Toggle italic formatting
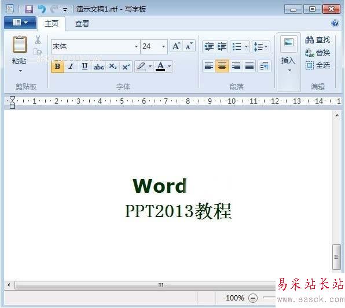Image resolution: width=345 pixels, height=308 pixels. click(x=71, y=66)
